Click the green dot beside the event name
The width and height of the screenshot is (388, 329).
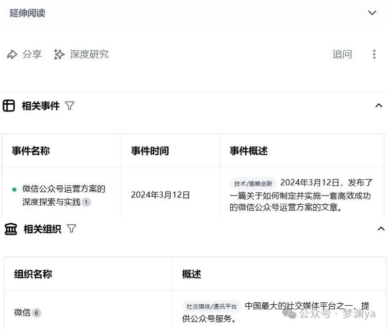pyautogui.click(x=15, y=190)
